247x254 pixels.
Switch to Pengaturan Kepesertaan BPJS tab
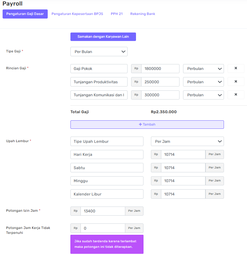click(x=77, y=14)
